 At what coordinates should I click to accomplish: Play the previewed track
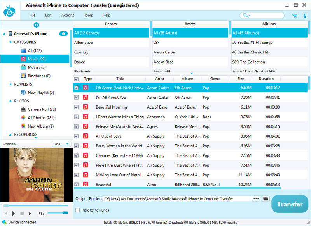pyautogui.click(x=13, y=213)
